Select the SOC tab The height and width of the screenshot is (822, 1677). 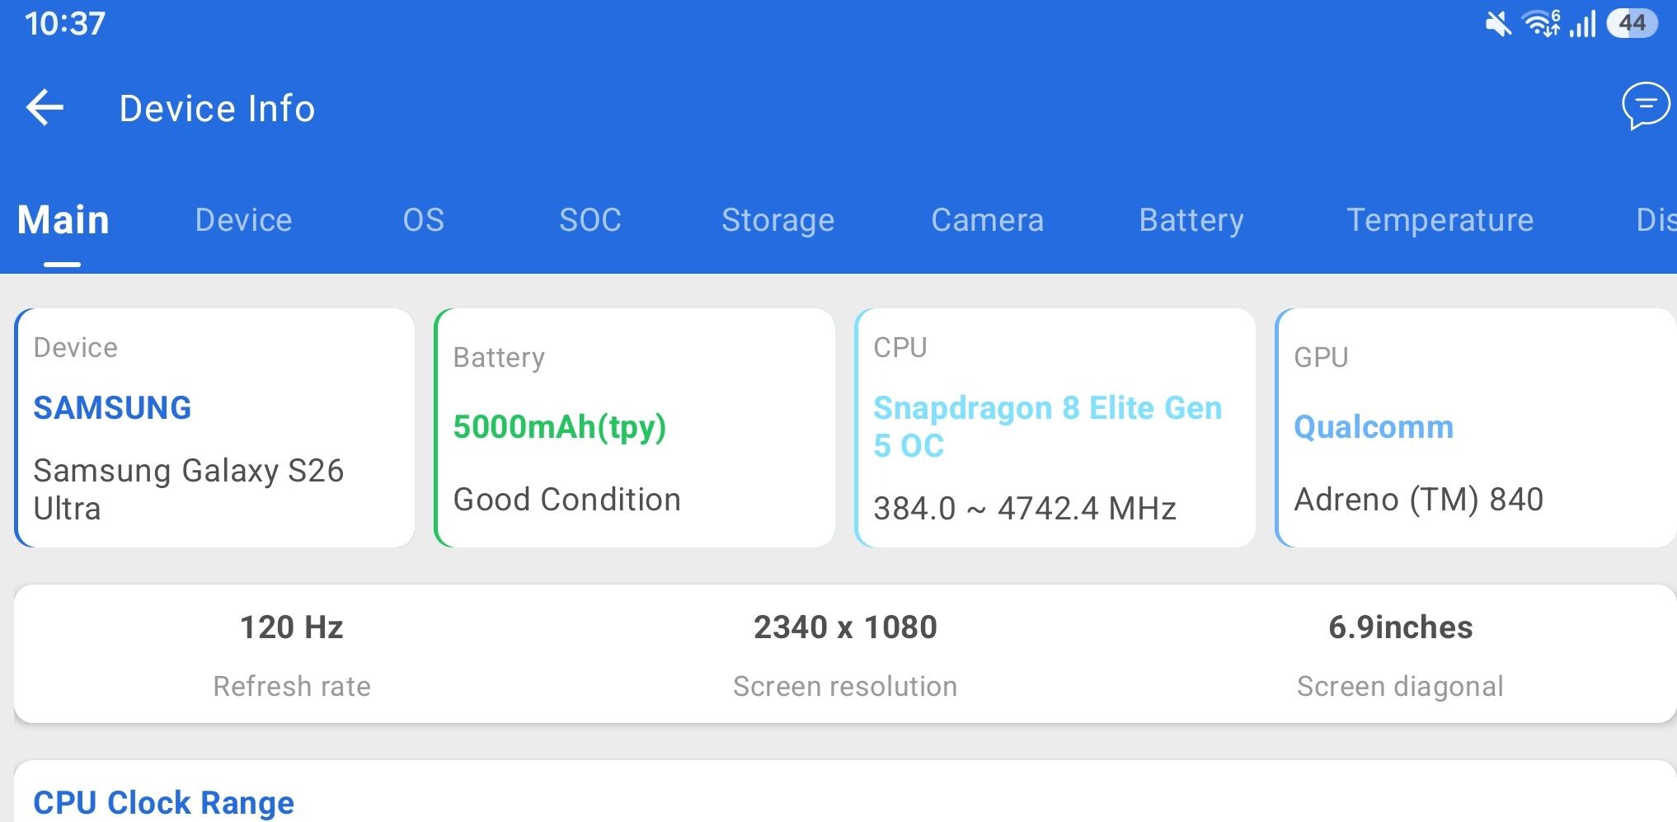pos(590,220)
